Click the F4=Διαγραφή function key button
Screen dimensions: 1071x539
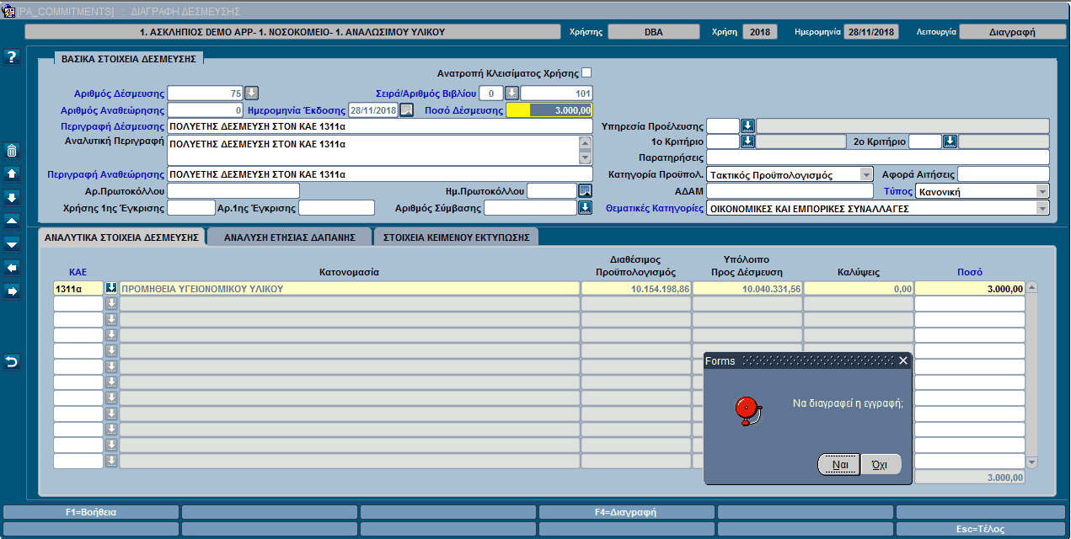click(627, 512)
